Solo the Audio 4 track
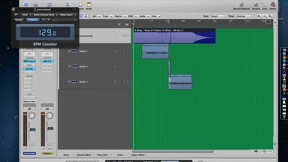288x162 pixels. 128,66
